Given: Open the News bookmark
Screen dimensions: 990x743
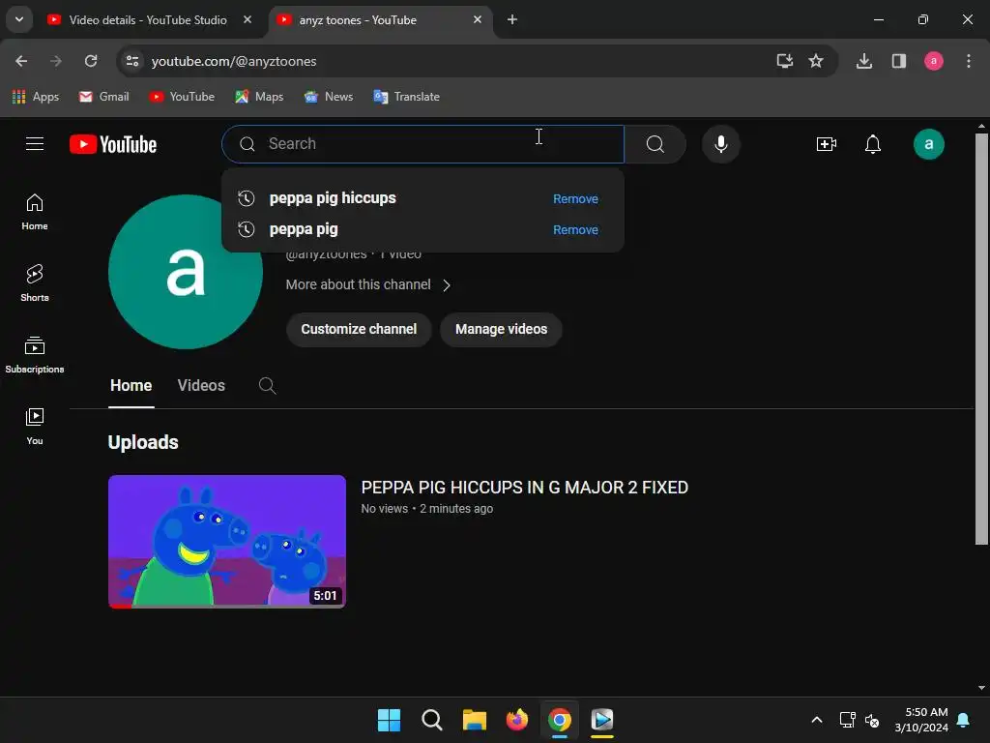Looking at the screenshot, I should pos(329,97).
